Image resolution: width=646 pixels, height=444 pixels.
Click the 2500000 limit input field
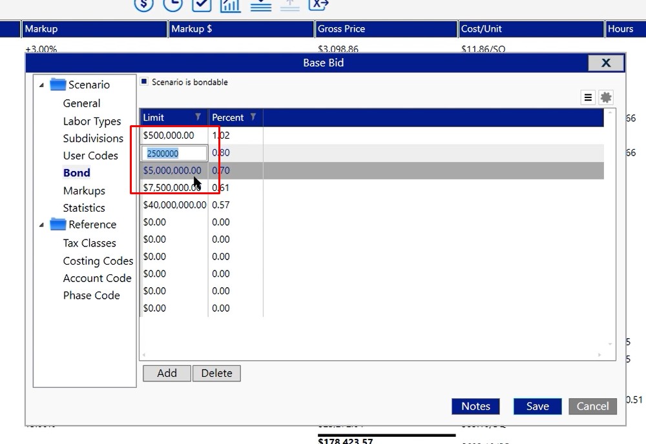pos(174,153)
